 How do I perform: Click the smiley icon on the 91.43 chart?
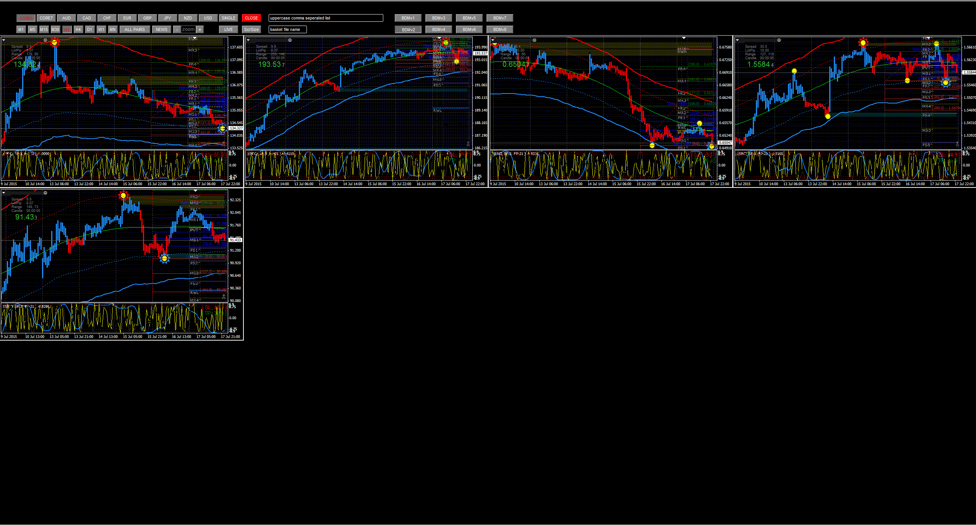(x=45, y=193)
